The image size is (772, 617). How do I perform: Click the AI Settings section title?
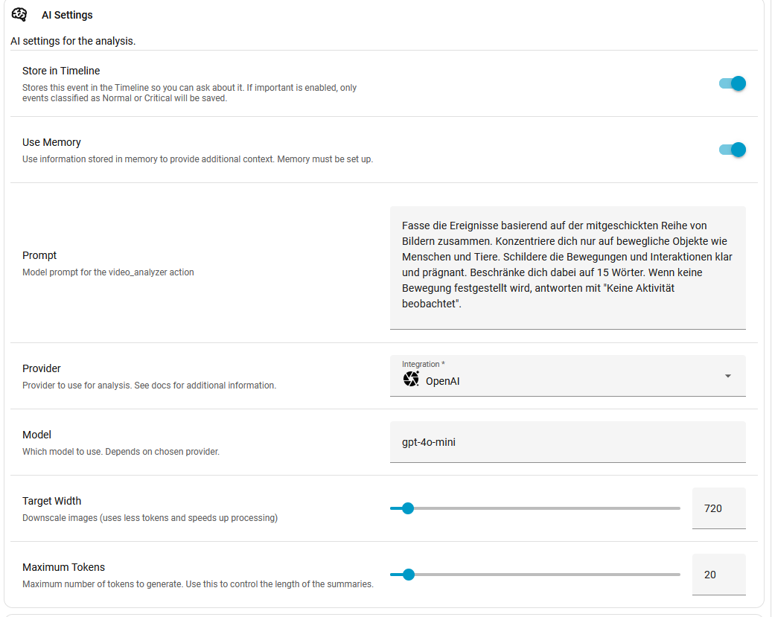coord(67,15)
